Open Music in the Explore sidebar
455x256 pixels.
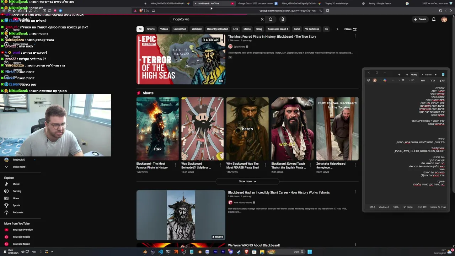pos(16,184)
